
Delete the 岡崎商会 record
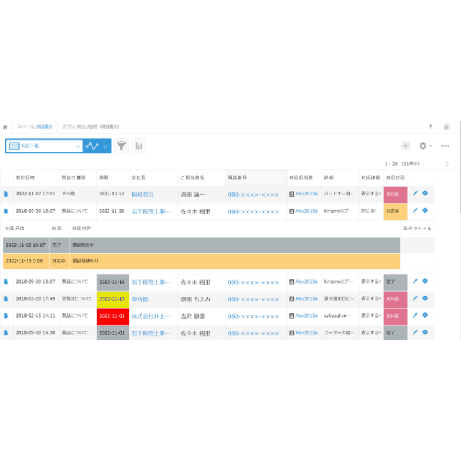pos(425,194)
